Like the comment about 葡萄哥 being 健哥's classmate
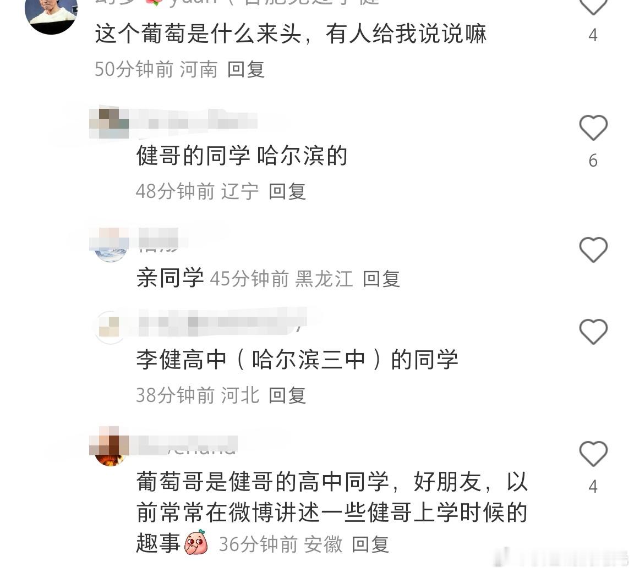The height and width of the screenshot is (573, 634). (593, 453)
